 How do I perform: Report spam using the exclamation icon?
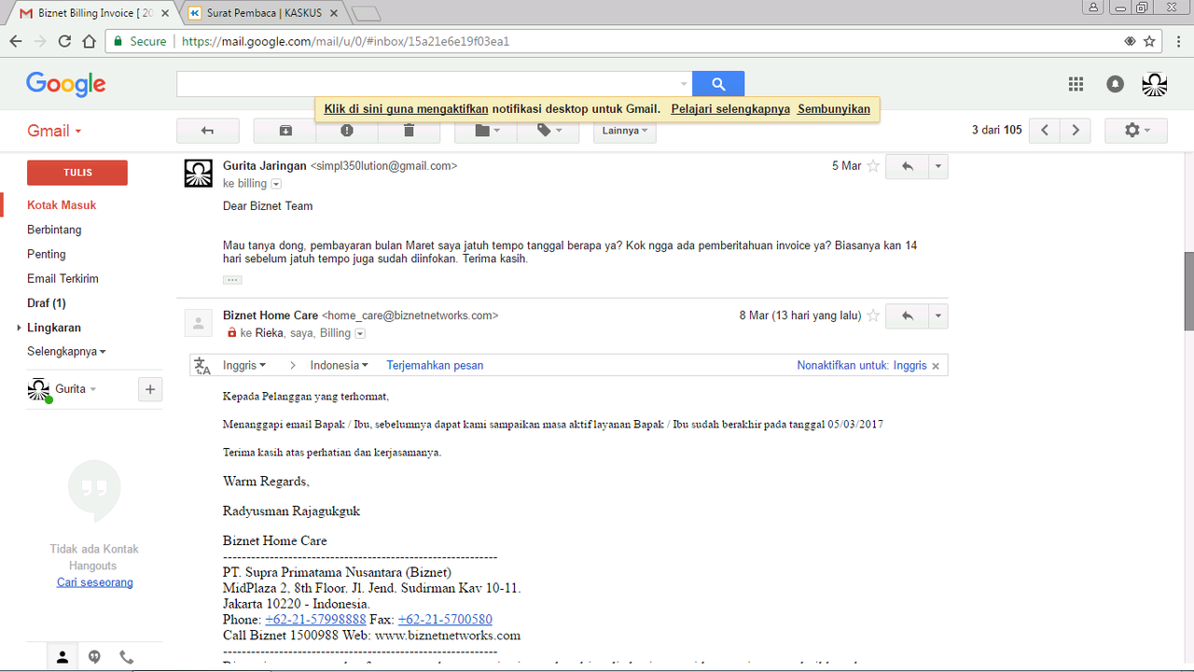347,131
